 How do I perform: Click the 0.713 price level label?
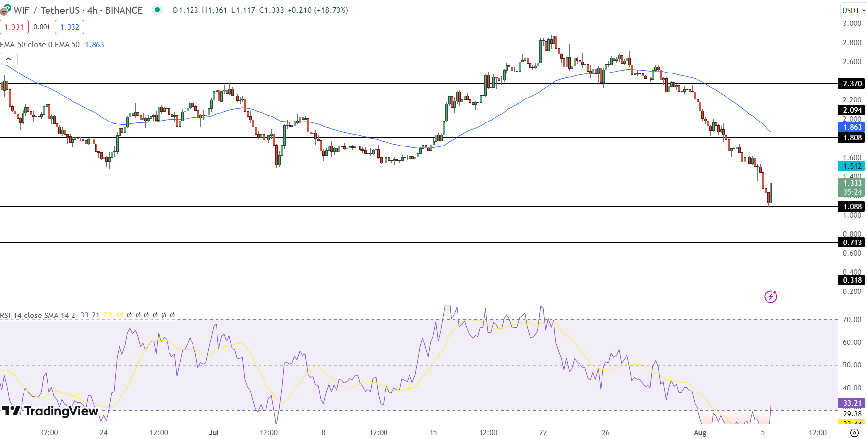coord(852,243)
